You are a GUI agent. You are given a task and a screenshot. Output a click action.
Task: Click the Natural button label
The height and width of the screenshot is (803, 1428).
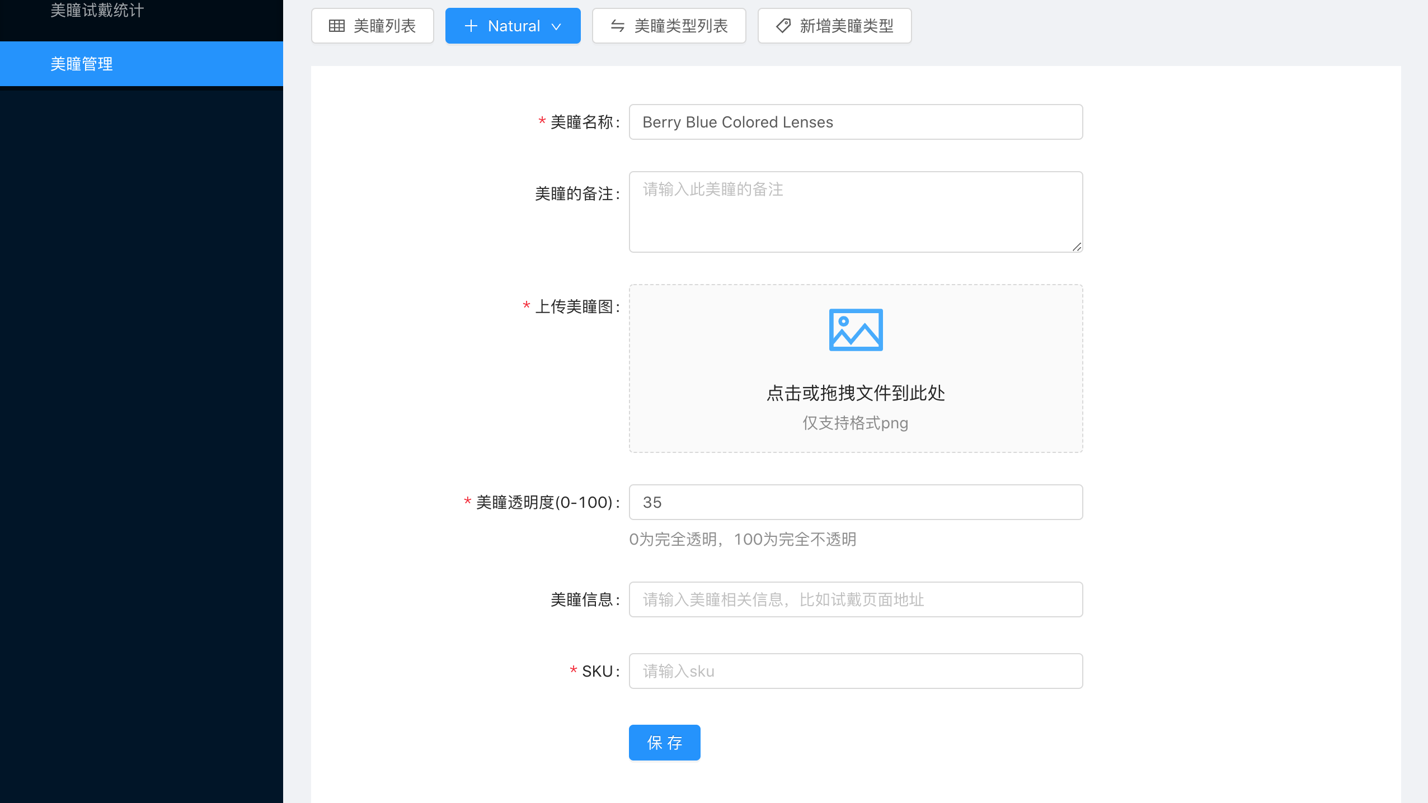(x=514, y=26)
